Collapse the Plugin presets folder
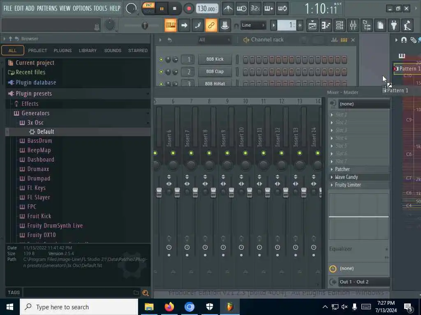Image resolution: width=421 pixels, height=315 pixels. [34, 94]
